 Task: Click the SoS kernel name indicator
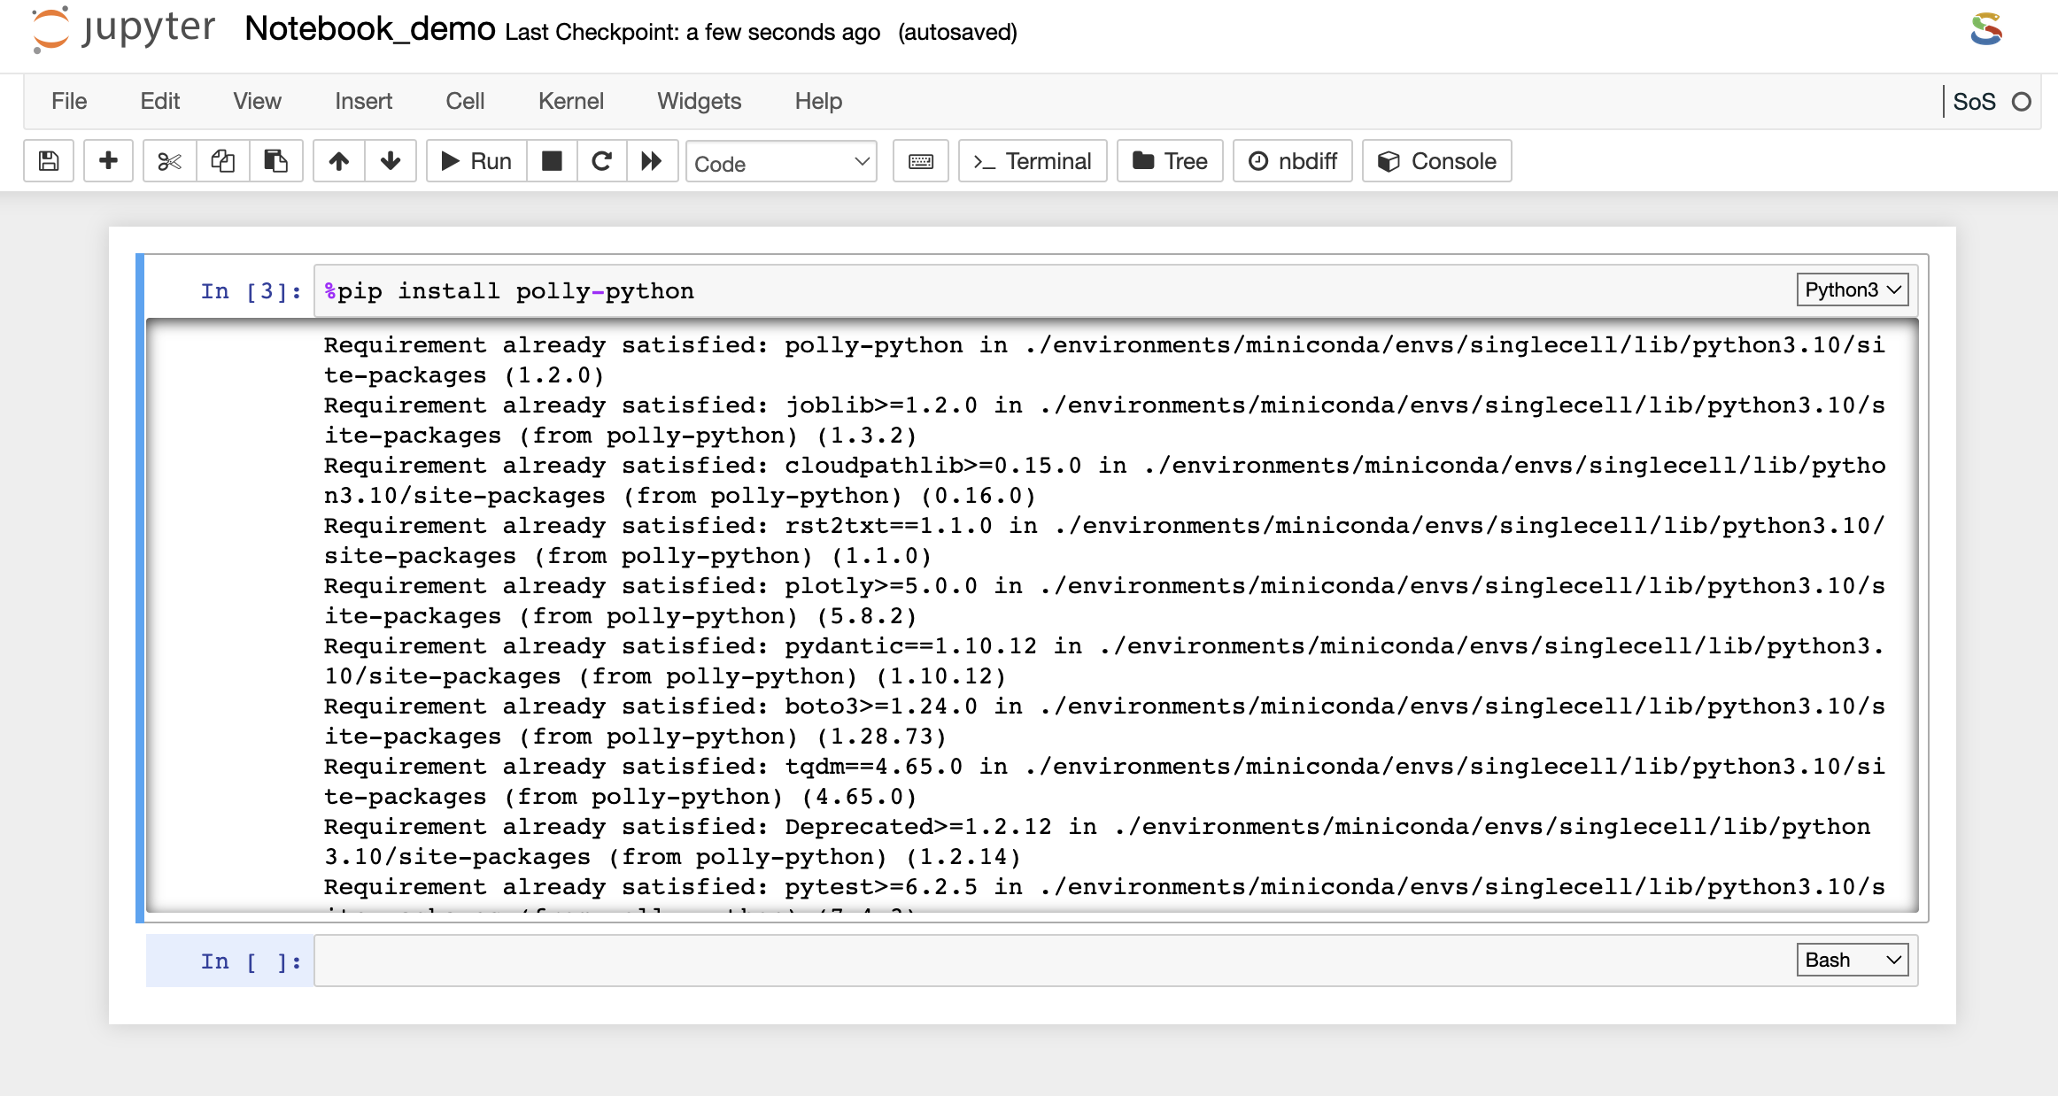click(1975, 102)
